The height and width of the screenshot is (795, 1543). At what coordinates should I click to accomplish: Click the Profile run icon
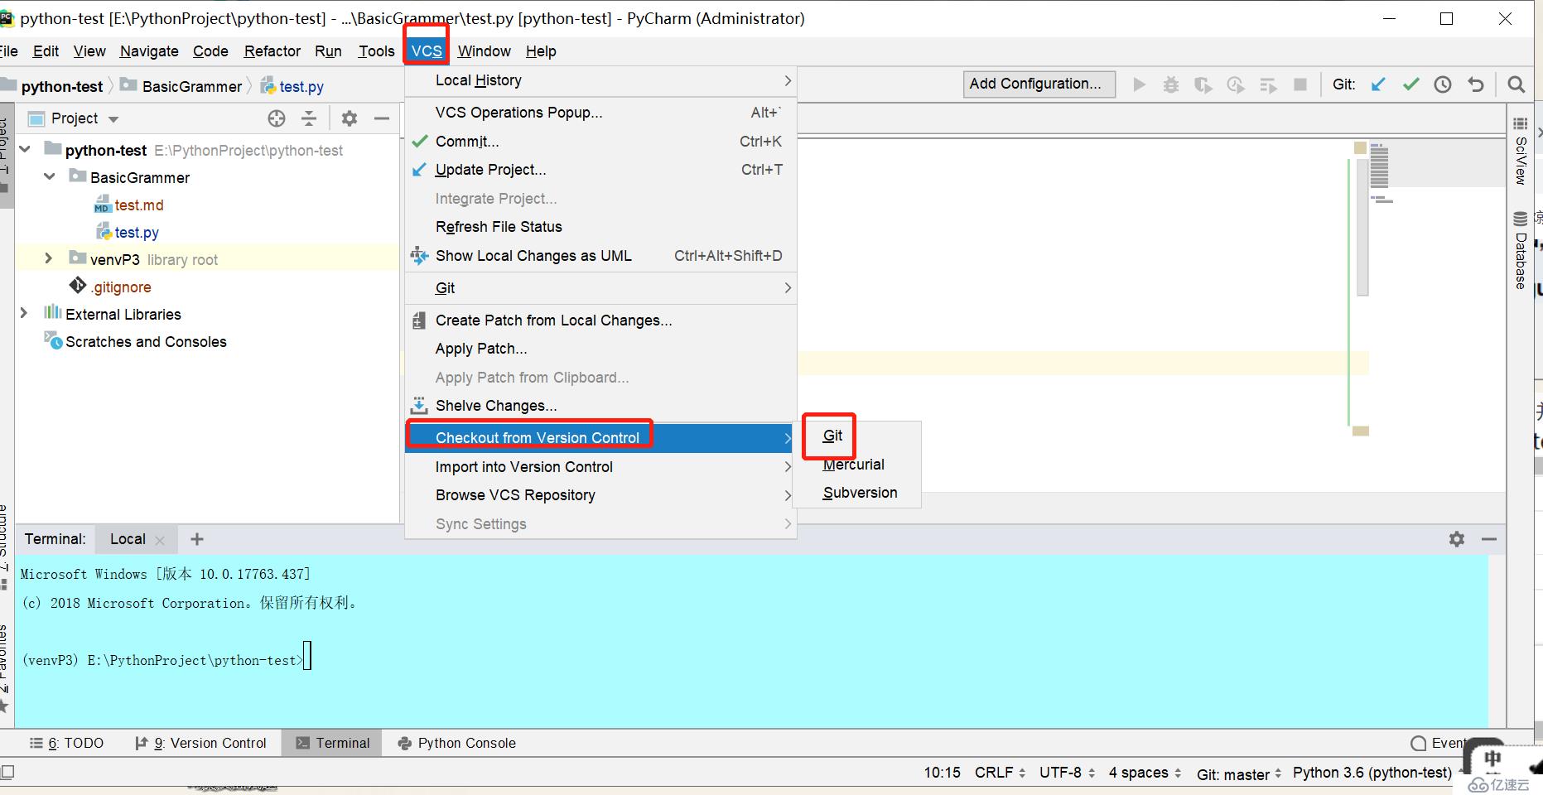coord(1236,84)
